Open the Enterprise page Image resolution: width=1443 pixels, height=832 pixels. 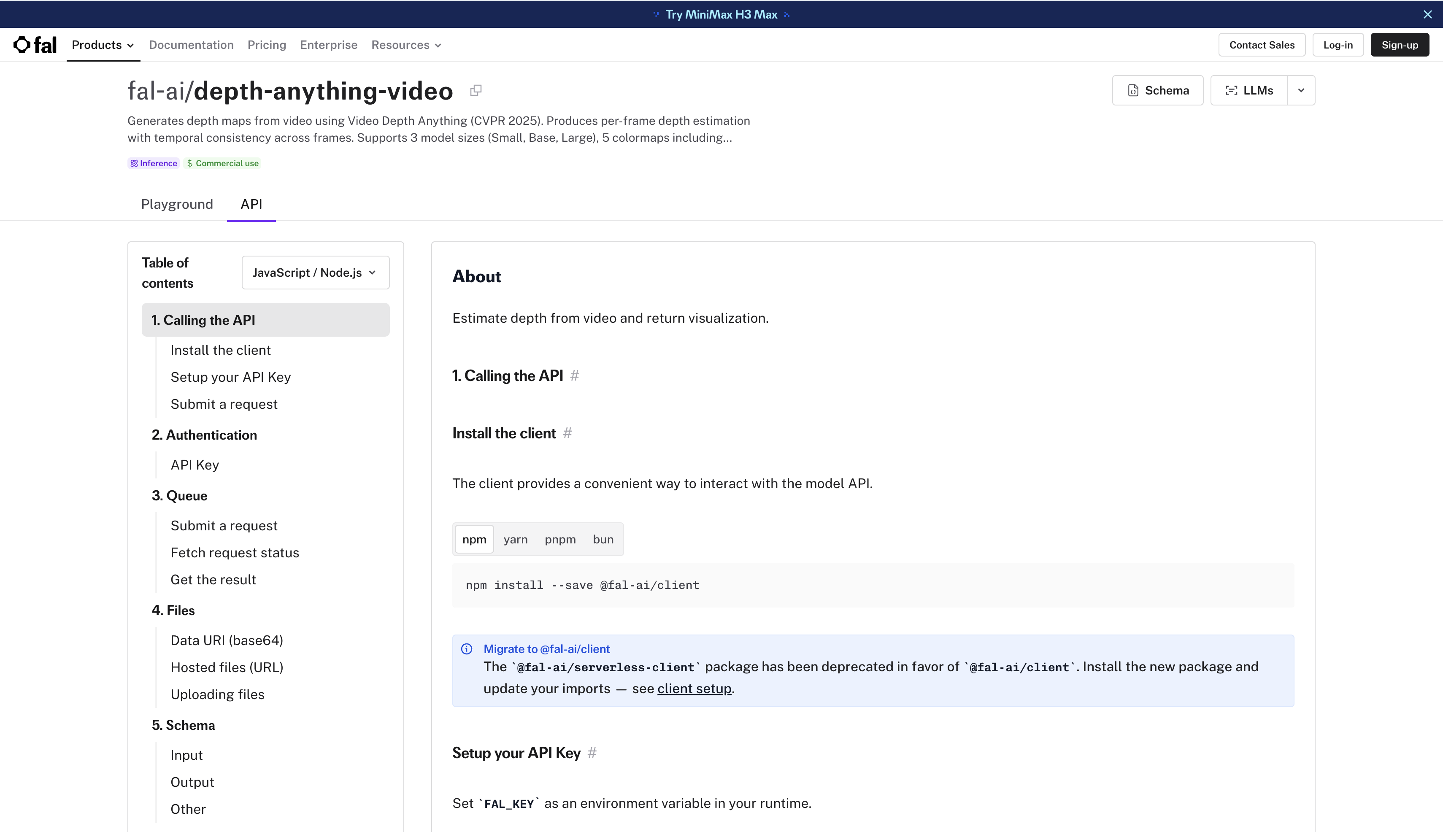click(329, 45)
